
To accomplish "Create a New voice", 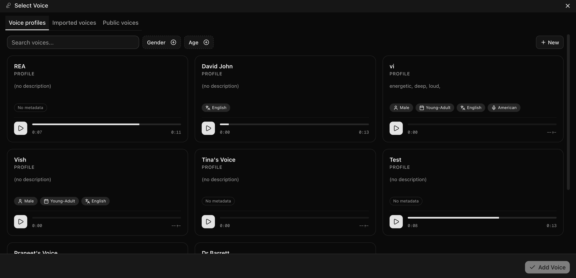I will 550,42.
